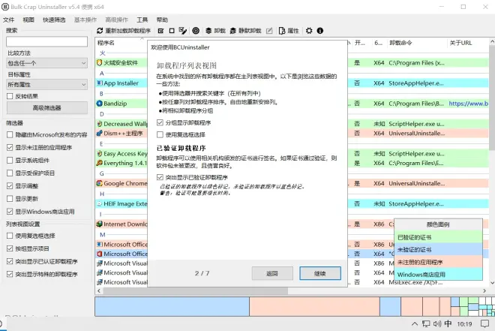Click the G group header in the list
This screenshot has width=495, height=331.
pyautogui.click(x=102, y=173)
